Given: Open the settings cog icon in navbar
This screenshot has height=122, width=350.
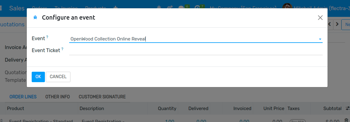Looking at the screenshot, I should point(170,8).
